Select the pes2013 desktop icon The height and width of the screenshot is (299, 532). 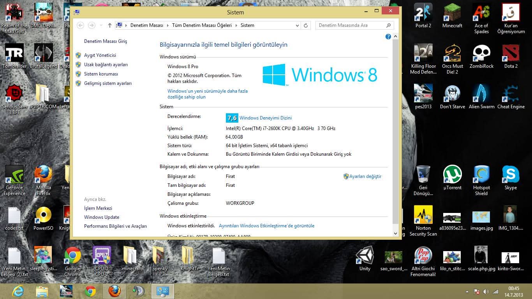point(423,97)
